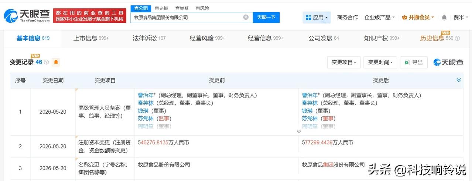Viewport: 472px width, 181px height.
Task: Select the date cell in row 1
Action: click(53, 111)
